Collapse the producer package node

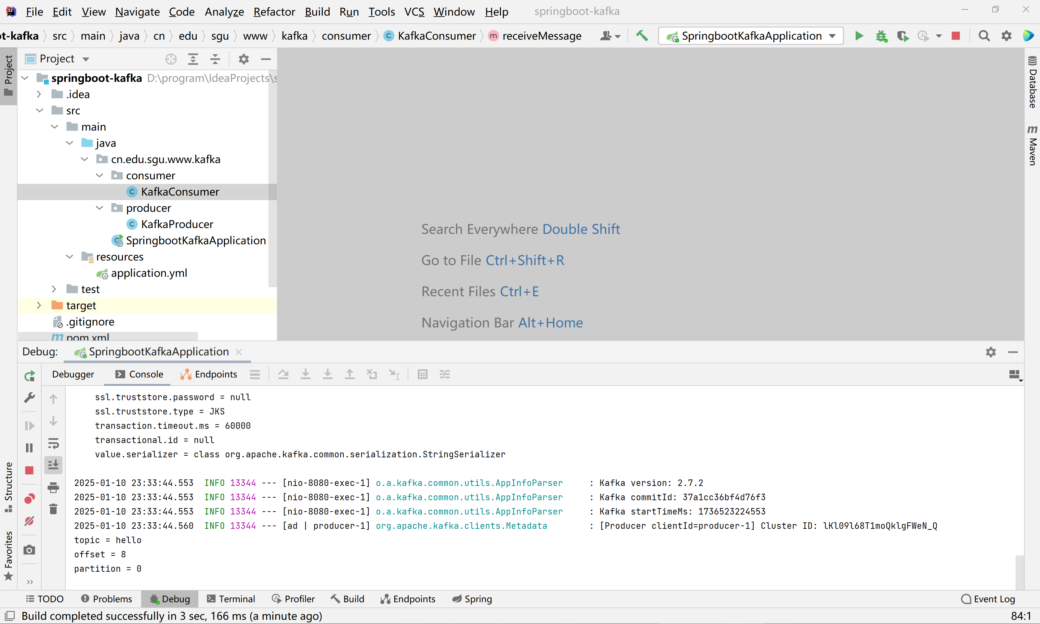coord(99,208)
